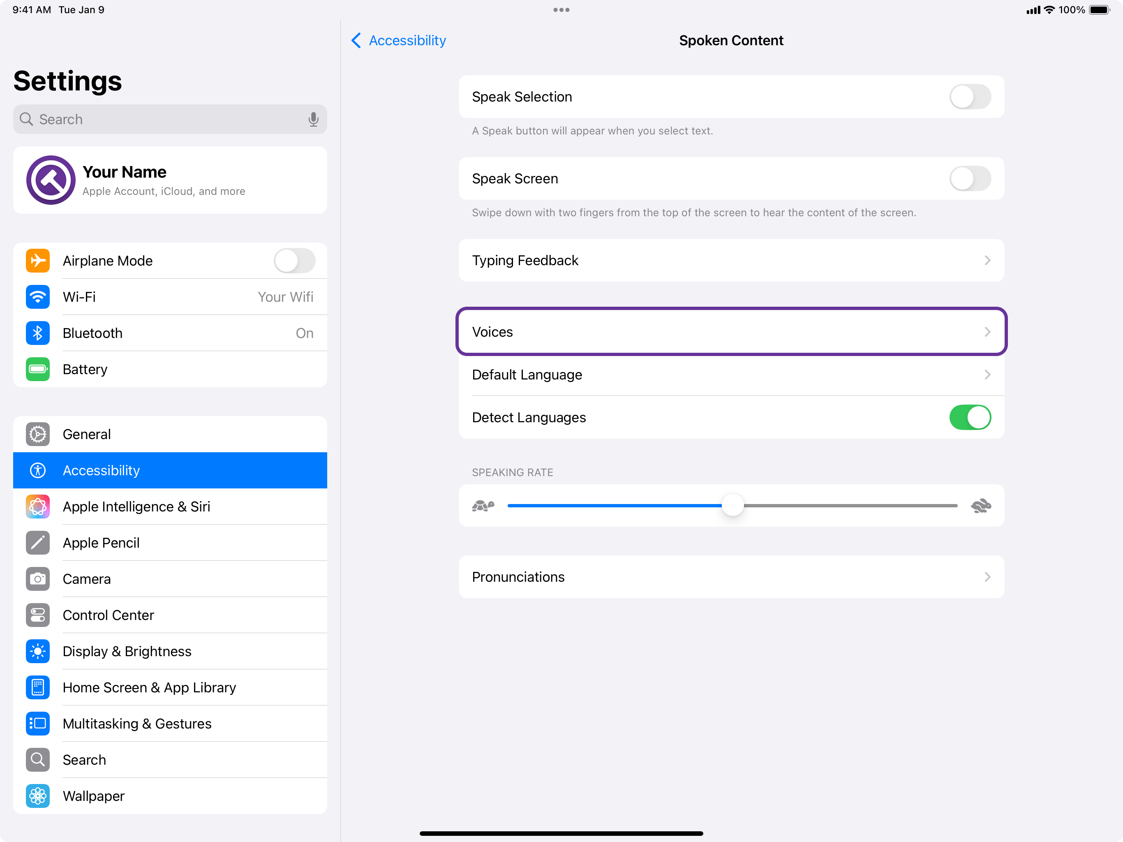Focus the Settings search field

tap(162, 119)
